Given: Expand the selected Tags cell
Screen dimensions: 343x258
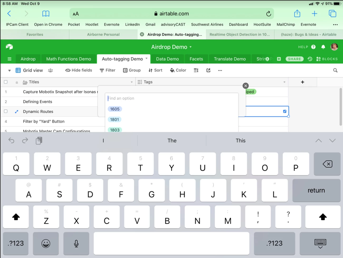Looking at the screenshot, I should (285, 111).
